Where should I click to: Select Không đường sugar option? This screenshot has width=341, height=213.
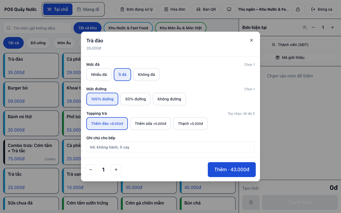169,99
